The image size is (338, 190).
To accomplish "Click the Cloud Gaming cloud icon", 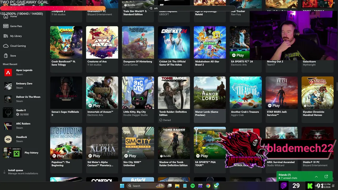I will click(6, 46).
